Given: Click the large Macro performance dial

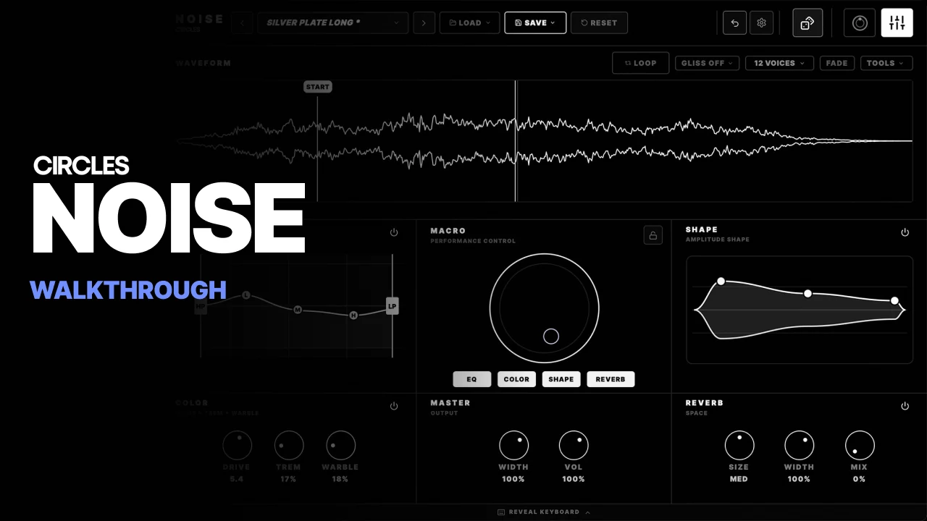Looking at the screenshot, I should click(545, 308).
